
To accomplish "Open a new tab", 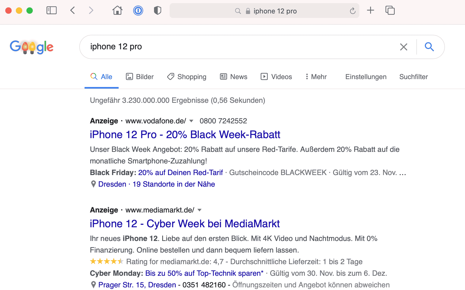I will point(371,11).
